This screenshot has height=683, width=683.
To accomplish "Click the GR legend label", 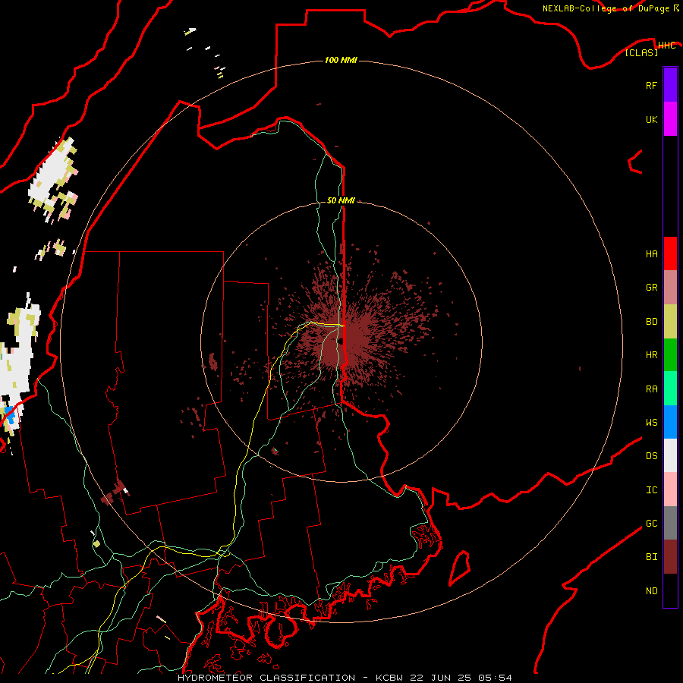I will pyautogui.click(x=651, y=288).
